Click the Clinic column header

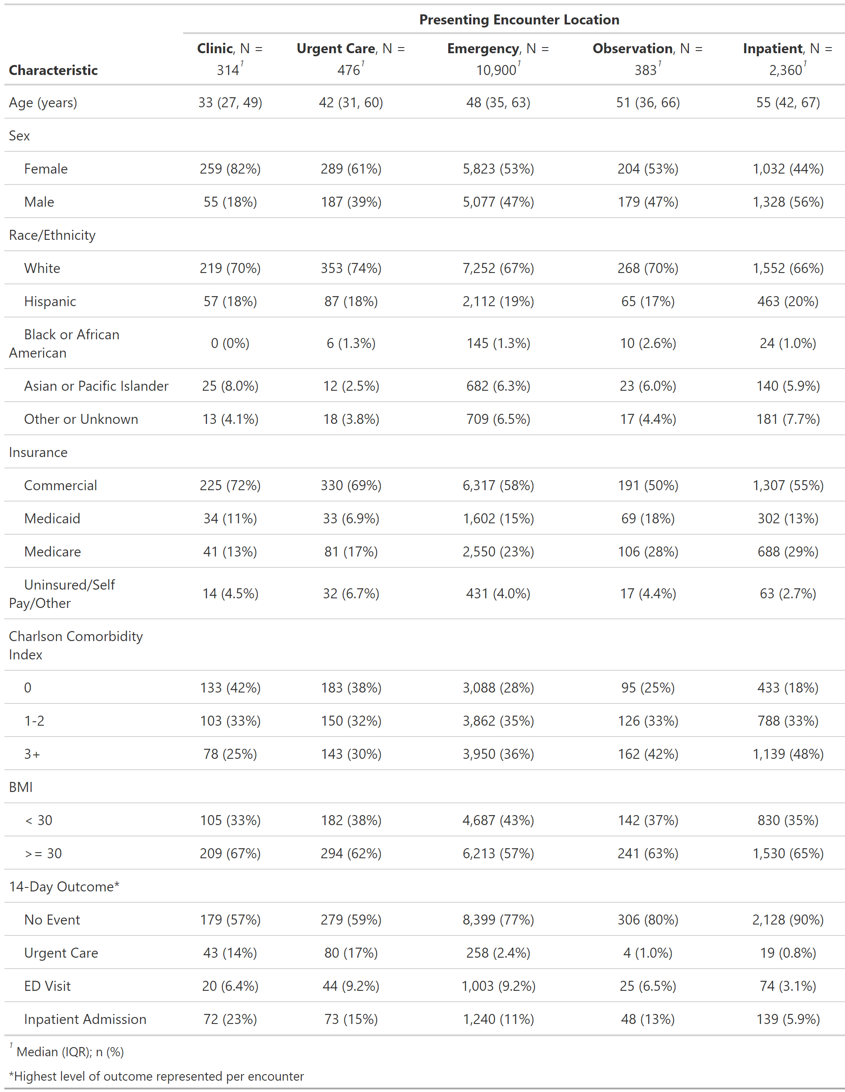coord(229,59)
